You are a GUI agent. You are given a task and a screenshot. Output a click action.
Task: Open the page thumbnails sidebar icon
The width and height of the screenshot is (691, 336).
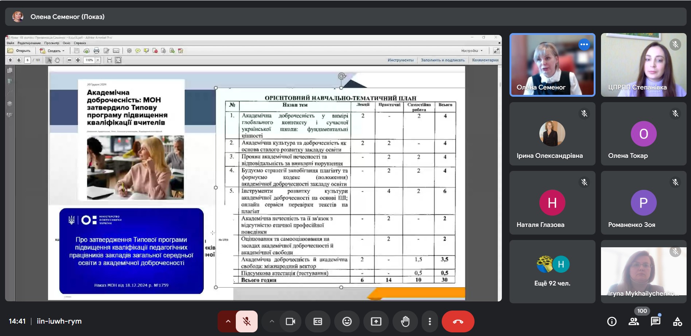pyautogui.click(x=10, y=71)
